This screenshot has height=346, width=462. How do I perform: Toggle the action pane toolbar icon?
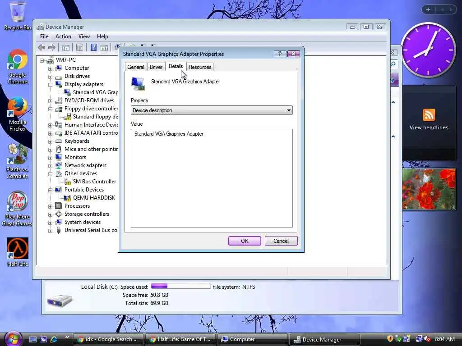[x=104, y=48]
